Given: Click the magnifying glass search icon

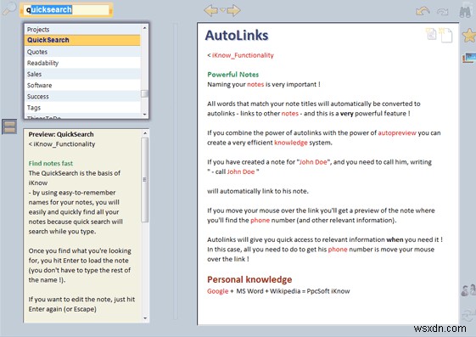Looking at the screenshot, I should point(9,9).
